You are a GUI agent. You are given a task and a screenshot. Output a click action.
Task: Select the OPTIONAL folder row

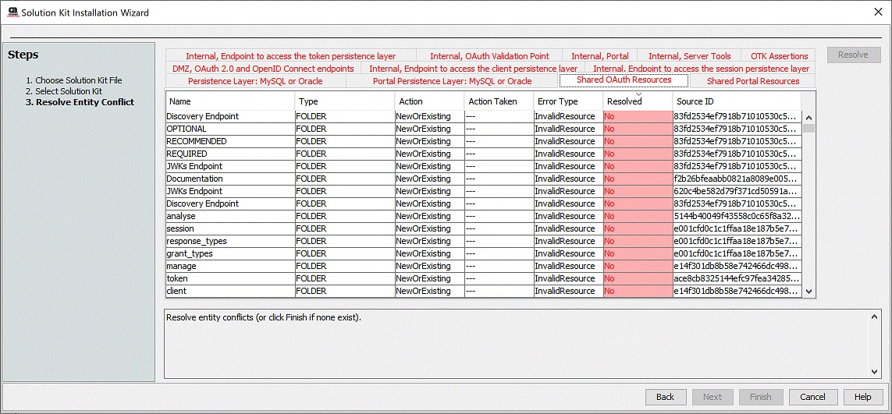pos(484,129)
